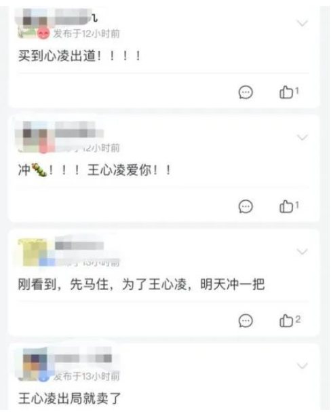Expand chevron menu on 明天冲一把 post
The width and height of the screenshot is (331, 412).
pos(302,252)
